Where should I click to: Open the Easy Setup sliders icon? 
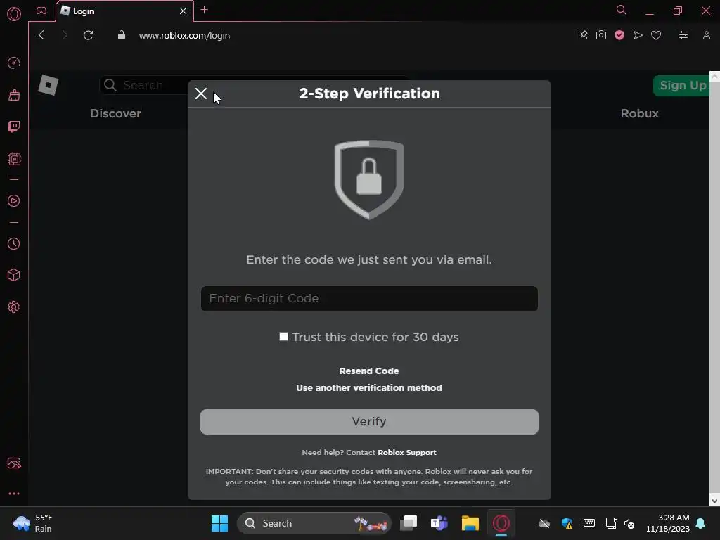683,35
